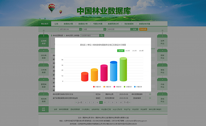Click the 管理类数据 sidebar tag
This screenshot has width=206, height=126.
[44, 84]
